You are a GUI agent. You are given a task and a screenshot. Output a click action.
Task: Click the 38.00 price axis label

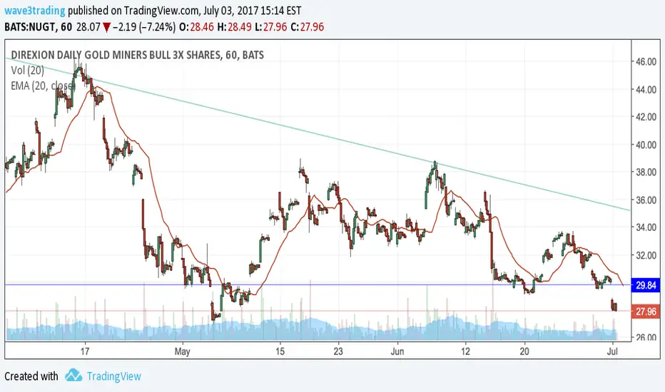tap(646, 172)
